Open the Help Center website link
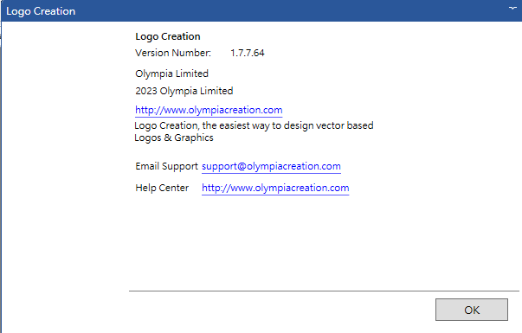 coord(275,188)
